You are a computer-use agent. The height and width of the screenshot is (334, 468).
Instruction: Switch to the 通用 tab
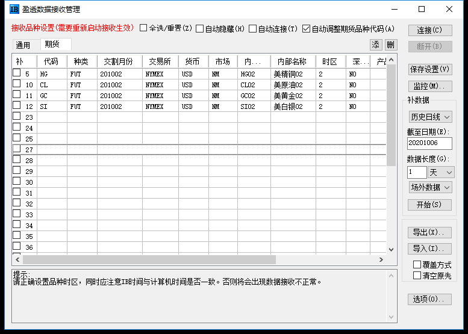click(23, 45)
